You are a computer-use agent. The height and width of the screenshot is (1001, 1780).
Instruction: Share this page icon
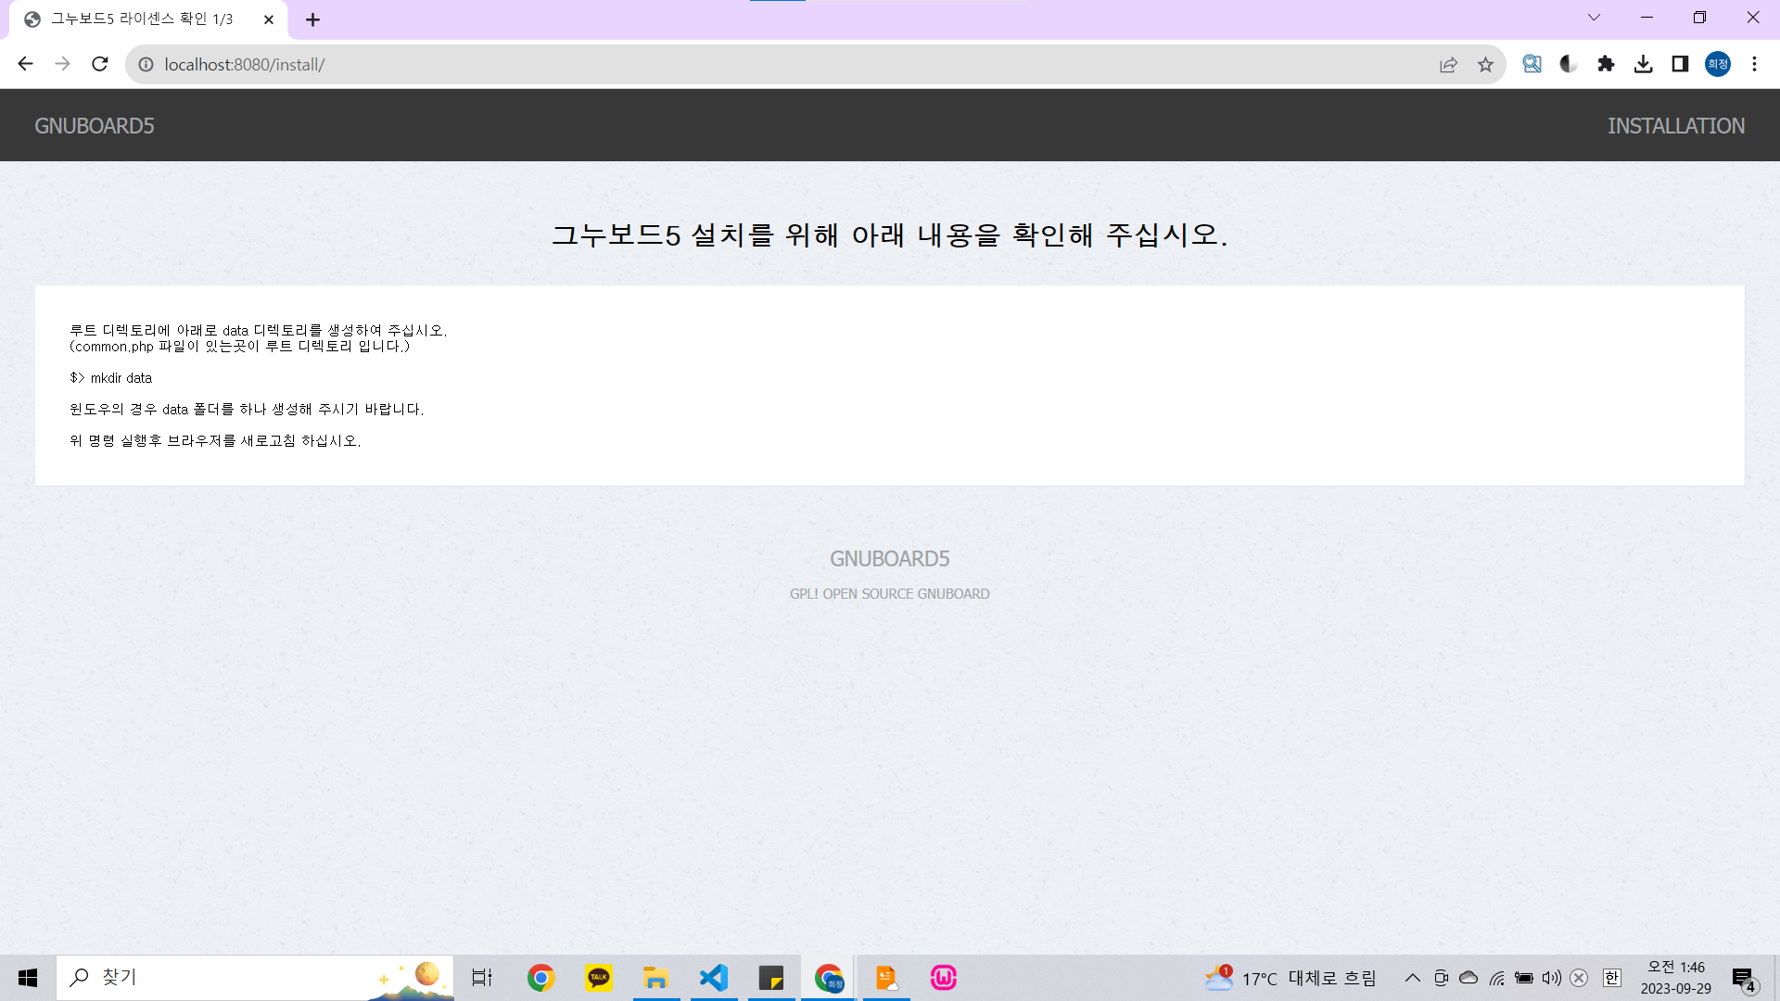pyautogui.click(x=1448, y=64)
